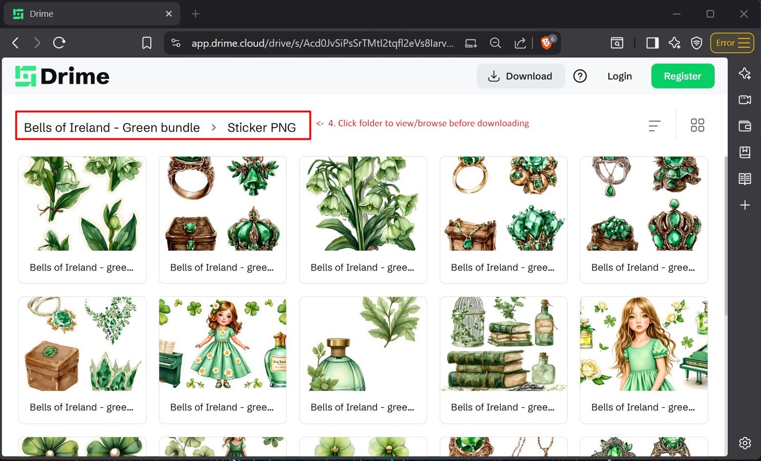Open the Bells of Ireland - Green bundle breadcrumb
This screenshot has height=461, width=761.
tap(112, 127)
